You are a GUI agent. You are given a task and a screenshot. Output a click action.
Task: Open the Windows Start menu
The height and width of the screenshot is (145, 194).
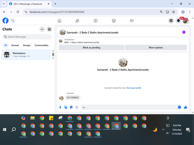pyautogui.click(x=5, y=130)
